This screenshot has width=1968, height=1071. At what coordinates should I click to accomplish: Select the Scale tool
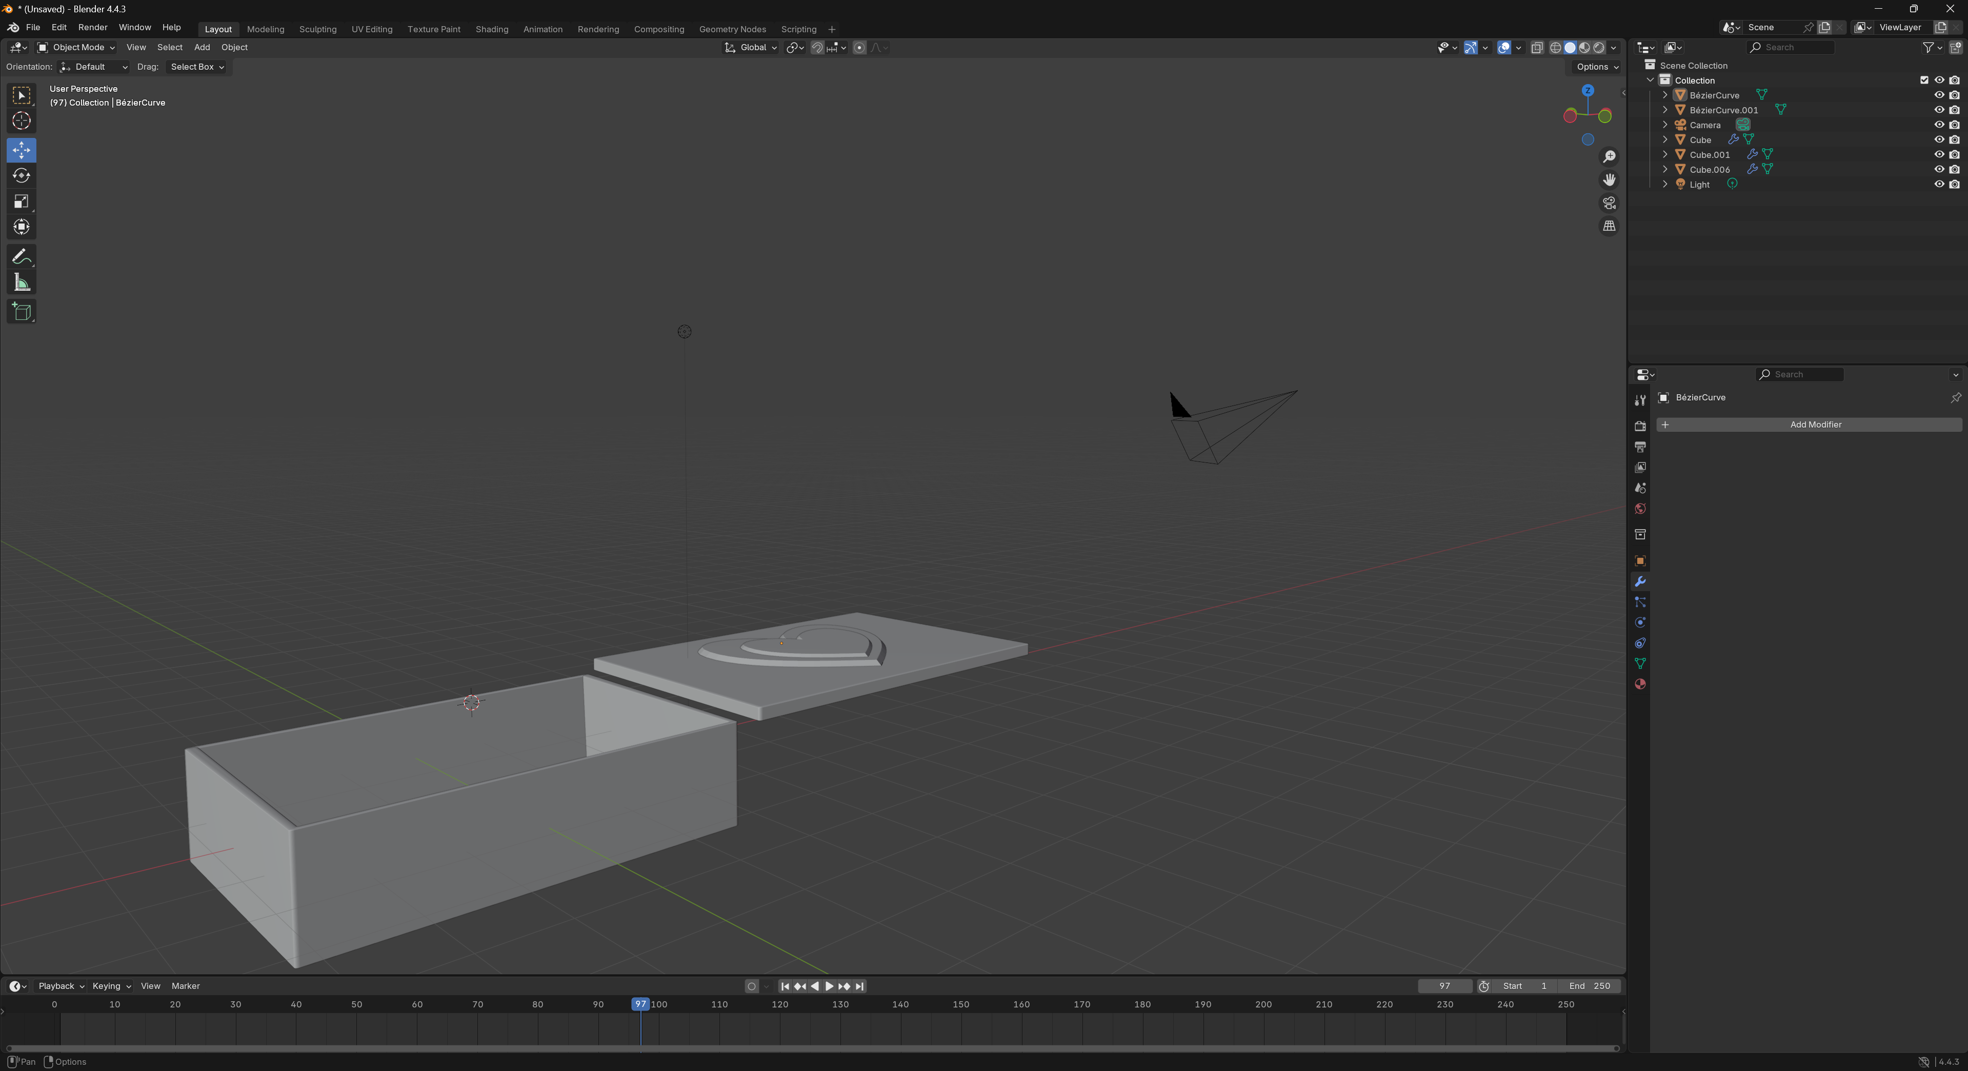(x=22, y=201)
